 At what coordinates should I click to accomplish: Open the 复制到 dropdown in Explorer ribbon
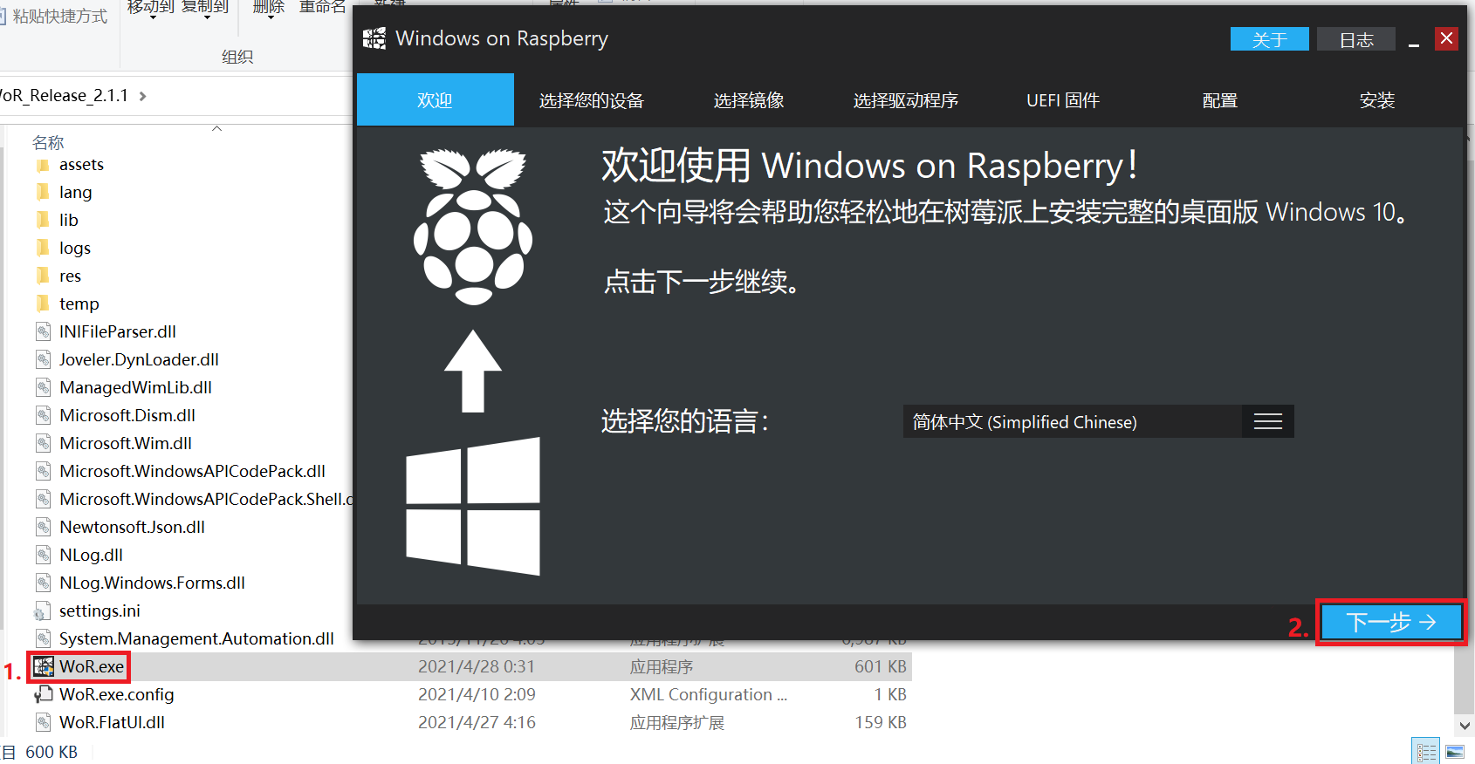tap(207, 17)
